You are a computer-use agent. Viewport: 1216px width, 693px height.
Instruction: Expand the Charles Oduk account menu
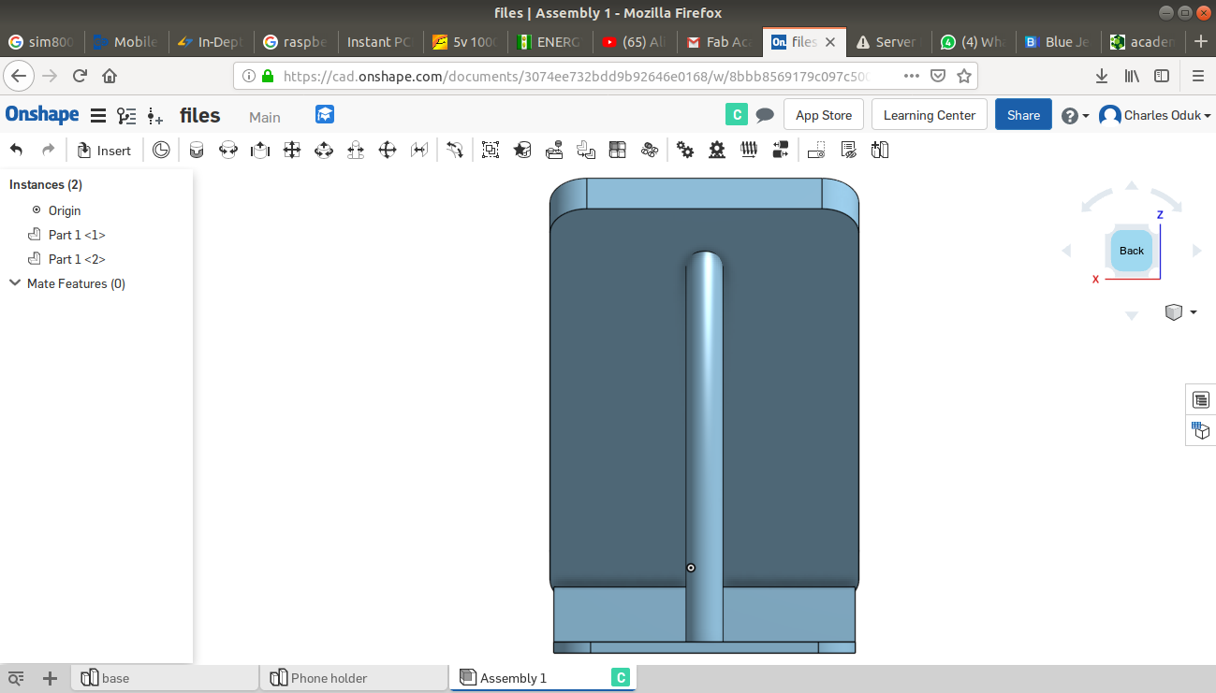(1155, 115)
